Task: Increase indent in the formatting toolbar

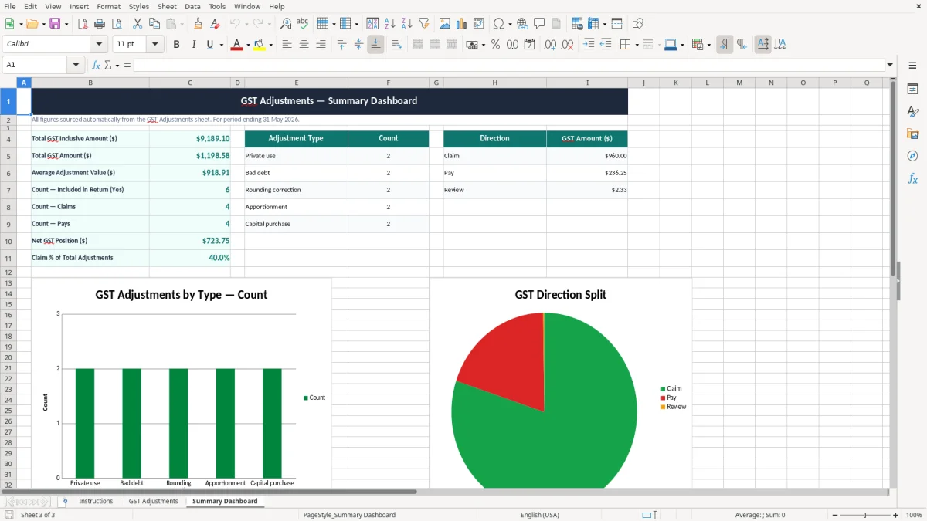Action: [589, 45]
